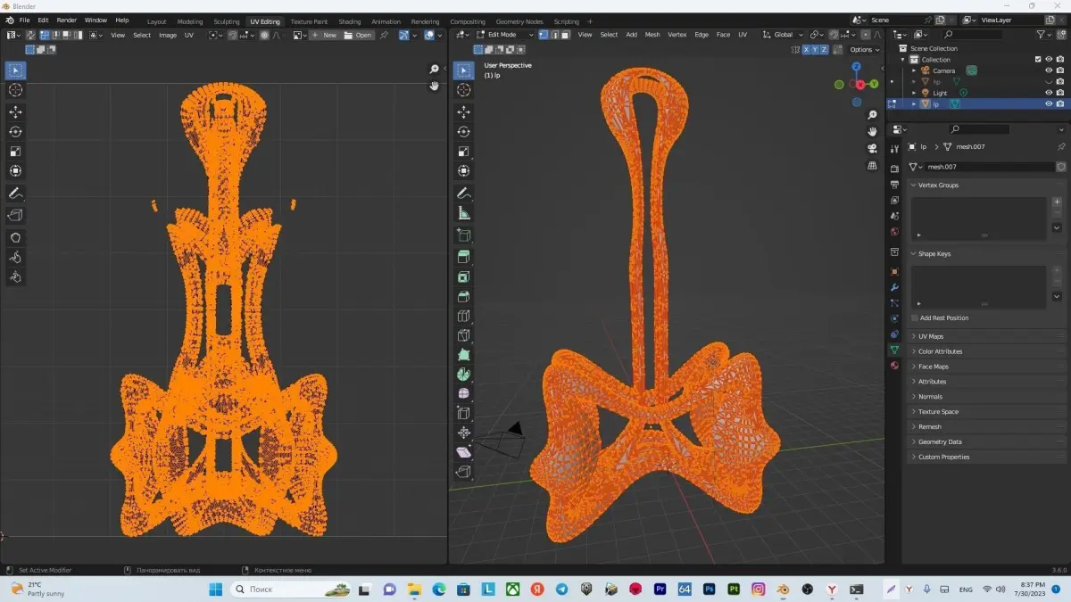Expand the Camera item in outliner

914,70
